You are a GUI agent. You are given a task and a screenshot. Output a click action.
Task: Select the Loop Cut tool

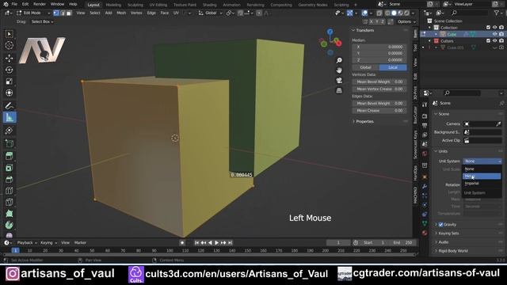pyautogui.click(x=9, y=191)
